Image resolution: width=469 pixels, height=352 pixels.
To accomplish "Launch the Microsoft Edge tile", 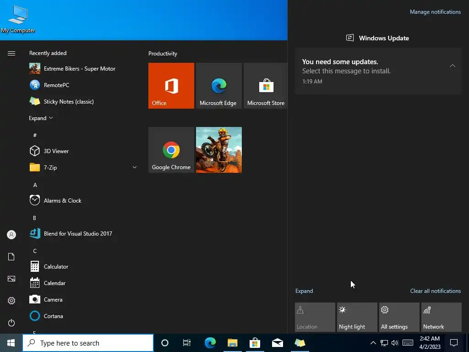I will coord(218,86).
